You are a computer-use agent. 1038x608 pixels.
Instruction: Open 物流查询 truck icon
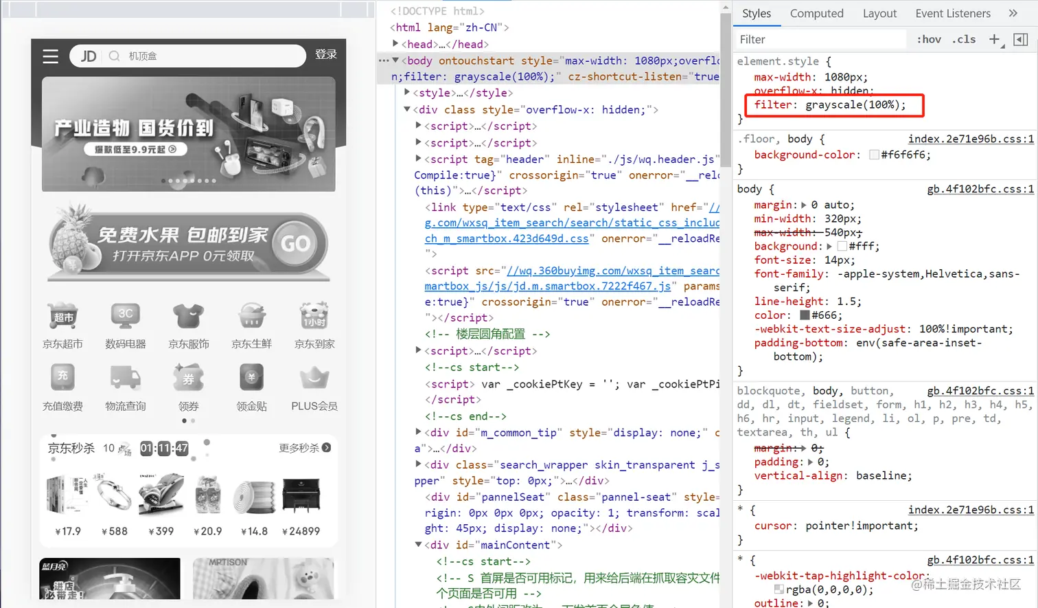pos(126,378)
